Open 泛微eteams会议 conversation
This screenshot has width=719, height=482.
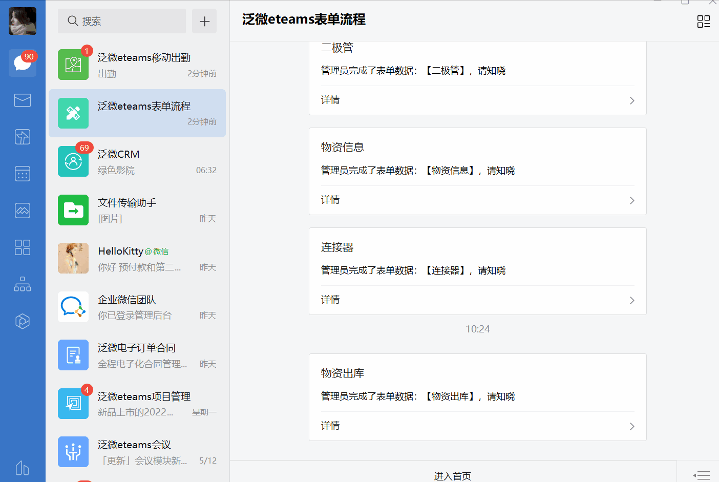click(x=137, y=452)
